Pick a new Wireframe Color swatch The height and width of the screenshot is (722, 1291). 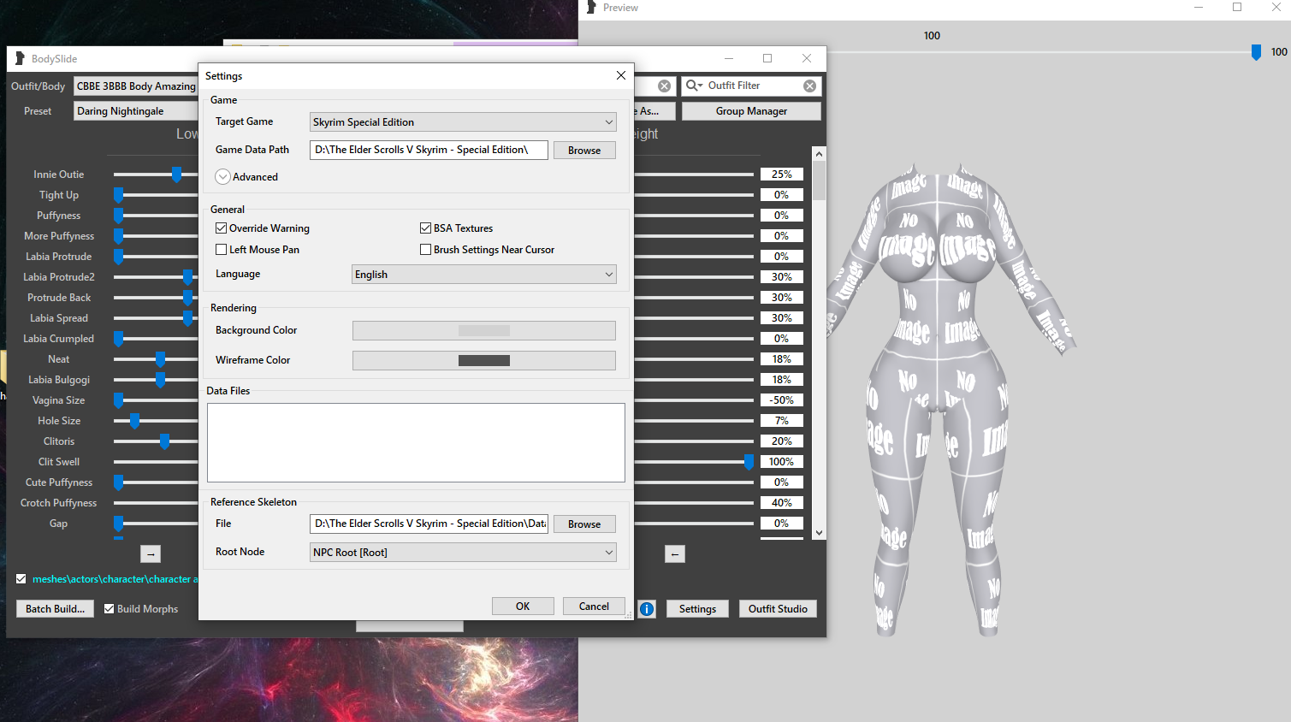484,361
